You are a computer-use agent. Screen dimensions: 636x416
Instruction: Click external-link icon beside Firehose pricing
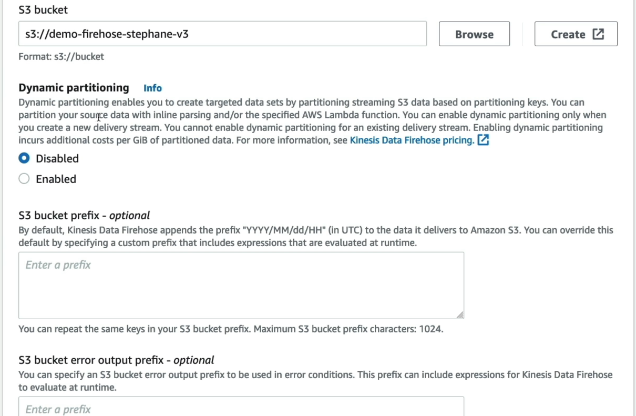pos(483,140)
